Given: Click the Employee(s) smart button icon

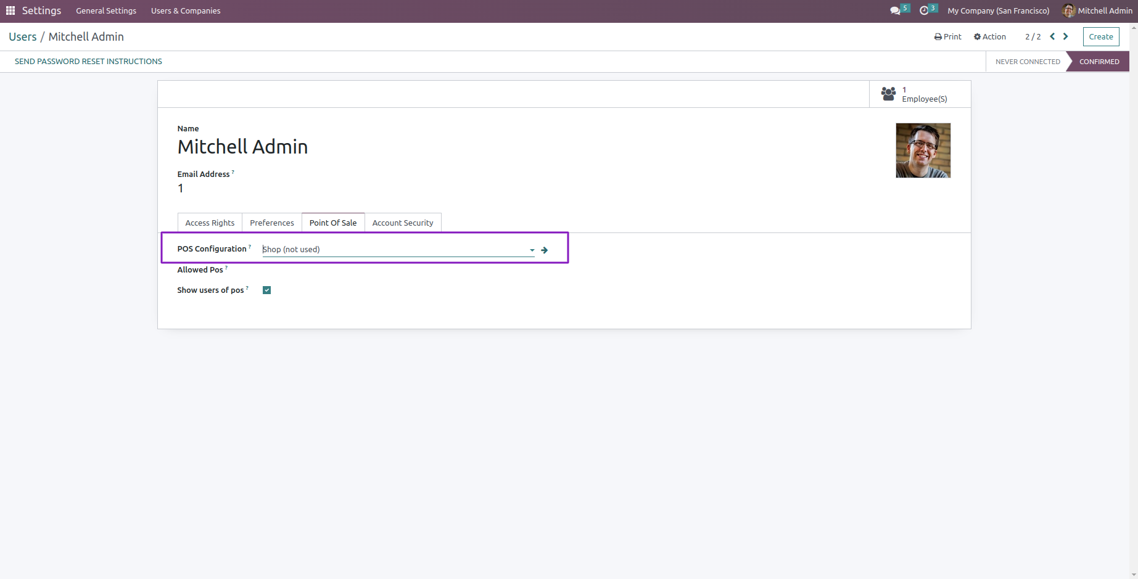Looking at the screenshot, I should 888,93.
